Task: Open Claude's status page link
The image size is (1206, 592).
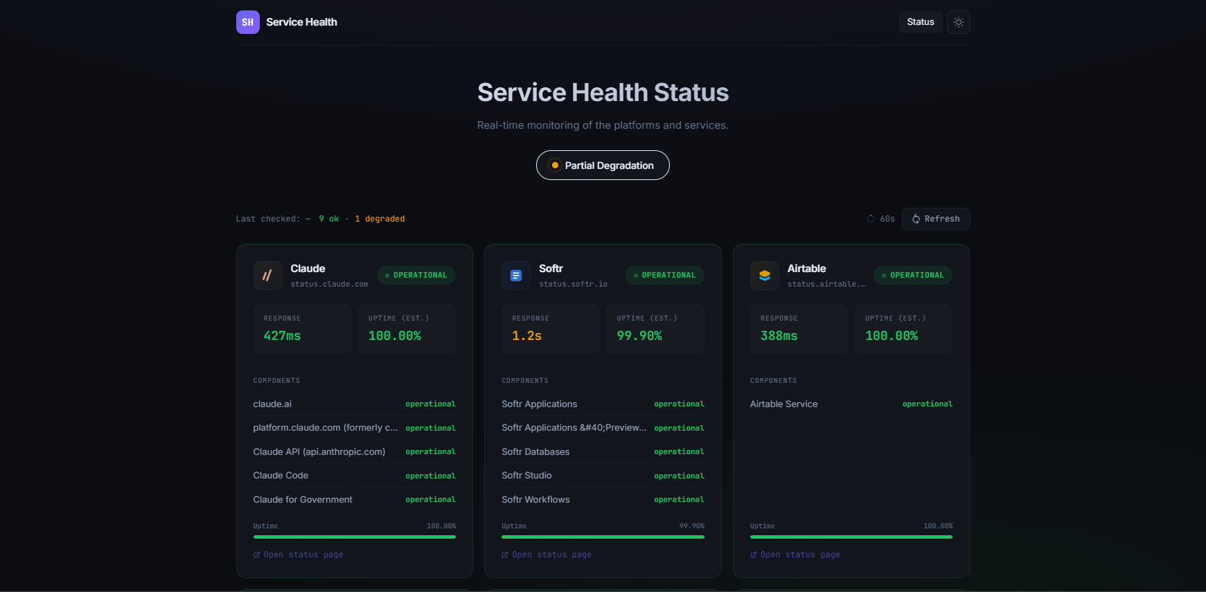Action: (x=299, y=555)
